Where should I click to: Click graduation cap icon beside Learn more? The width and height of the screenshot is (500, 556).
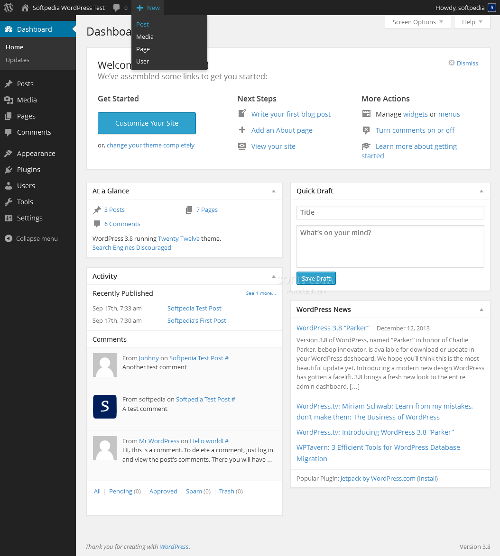pos(366,146)
